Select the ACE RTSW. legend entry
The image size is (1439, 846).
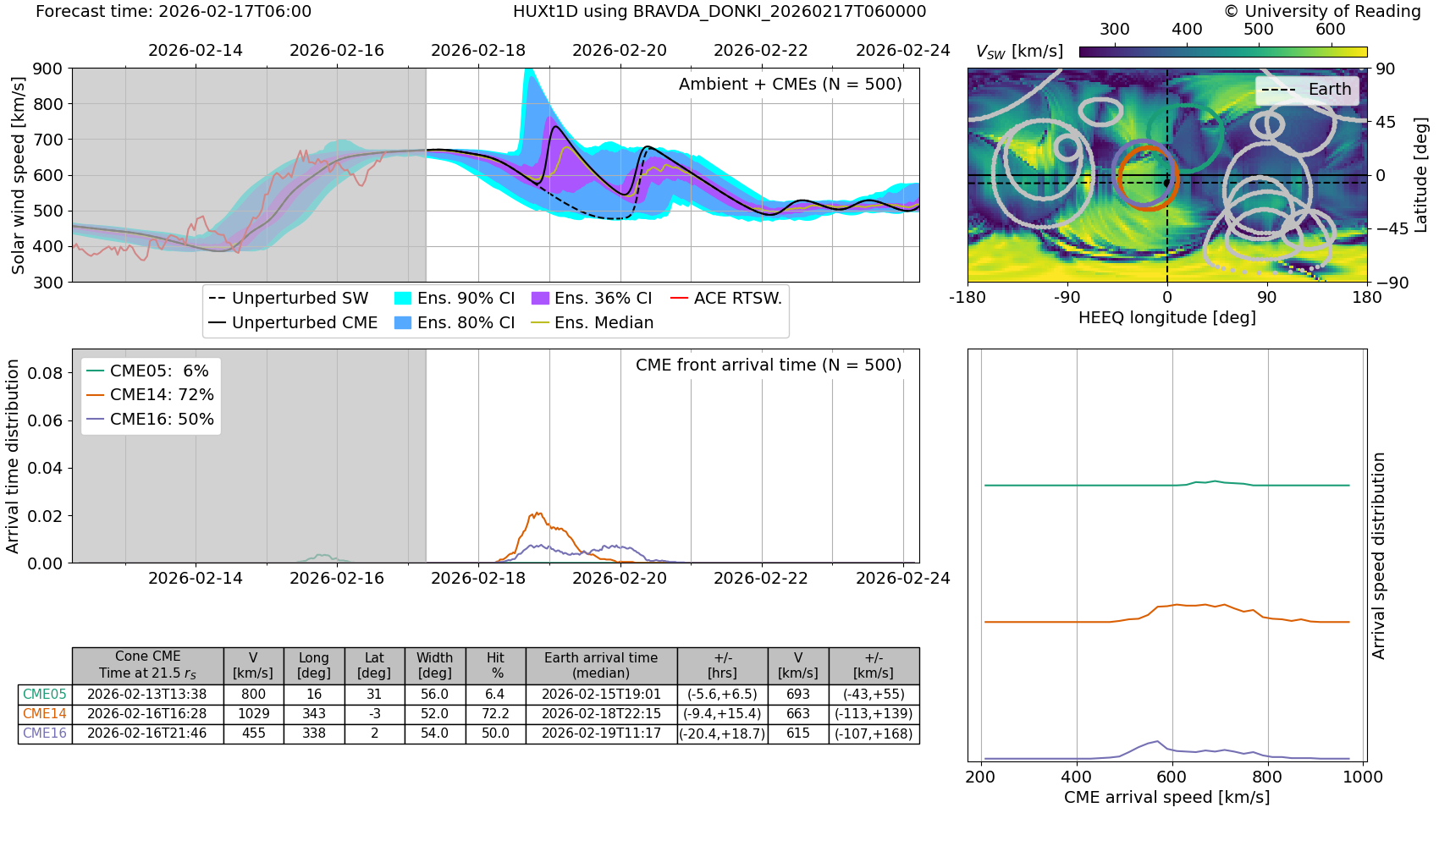click(726, 299)
